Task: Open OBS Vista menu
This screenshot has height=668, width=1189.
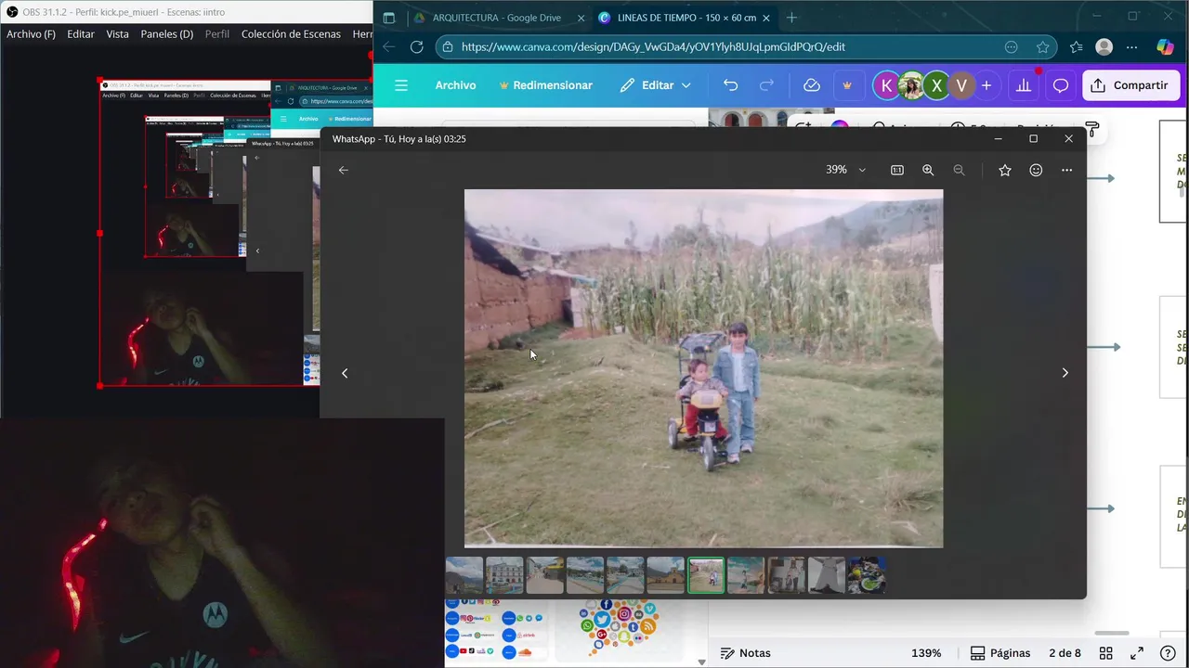Action: pyautogui.click(x=118, y=34)
